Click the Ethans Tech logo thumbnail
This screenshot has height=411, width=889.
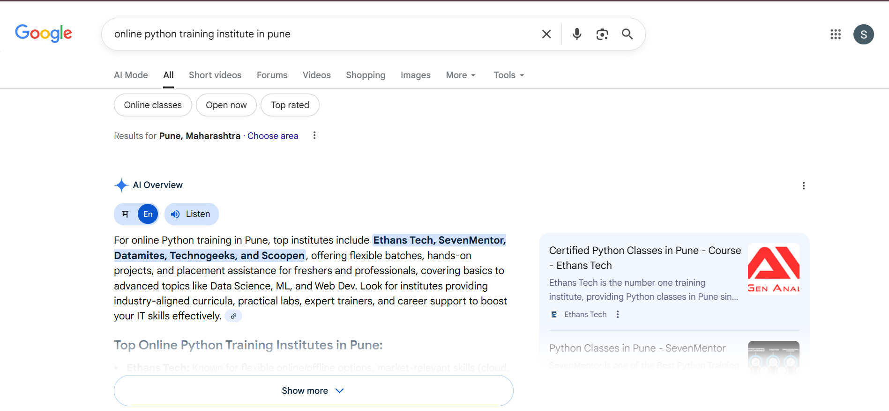773,269
